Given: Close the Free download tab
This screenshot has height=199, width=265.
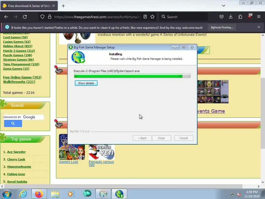Looking at the screenshot, I should pos(54,6).
